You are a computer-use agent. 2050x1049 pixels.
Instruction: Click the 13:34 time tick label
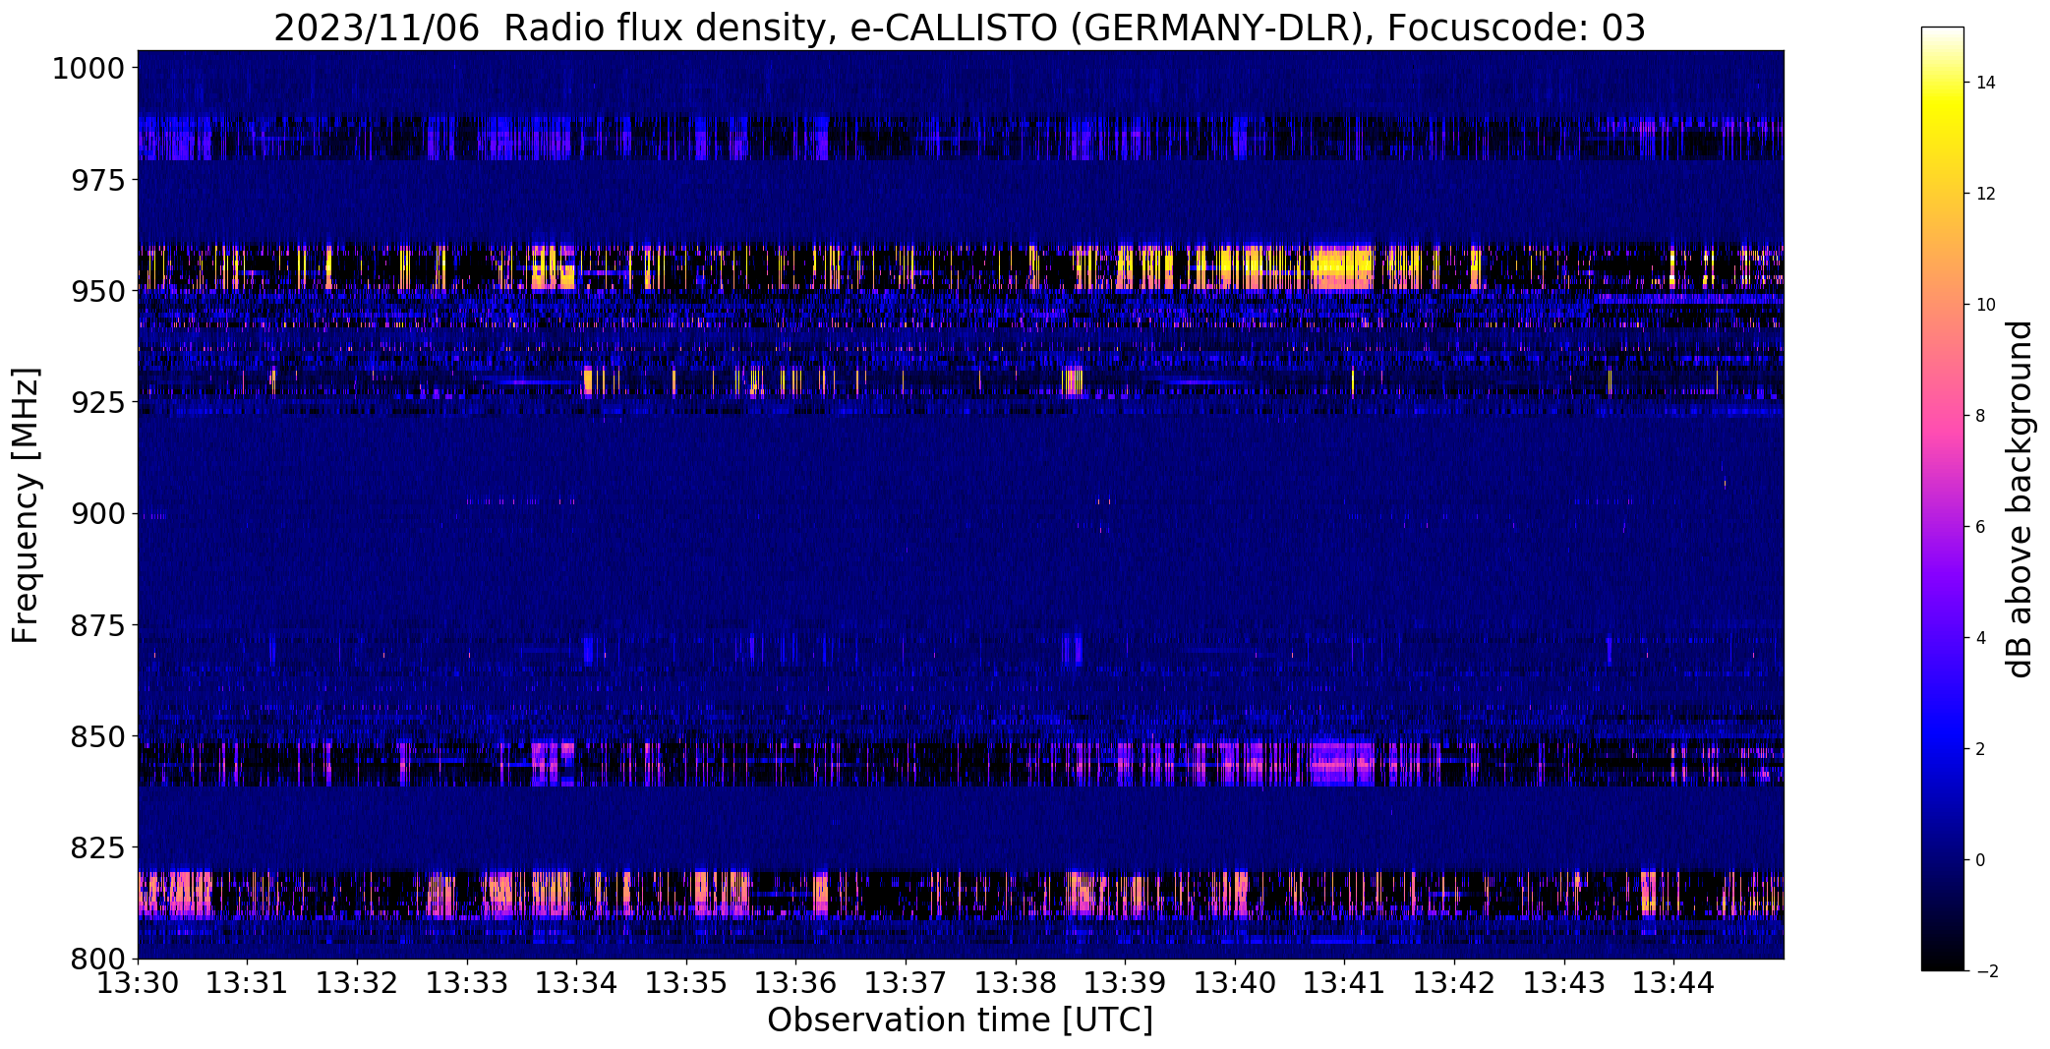(576, 983)
